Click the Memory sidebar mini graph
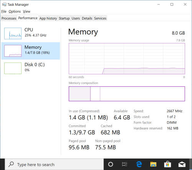Viewport: 192px width, 170px height. 13,51
